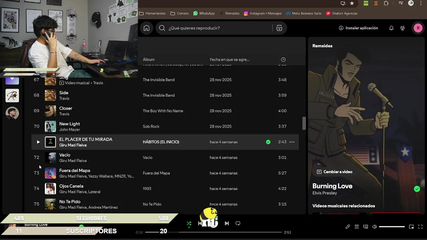Toggle repeat mode in player
The image size is (427, 240).
[238, 223]
